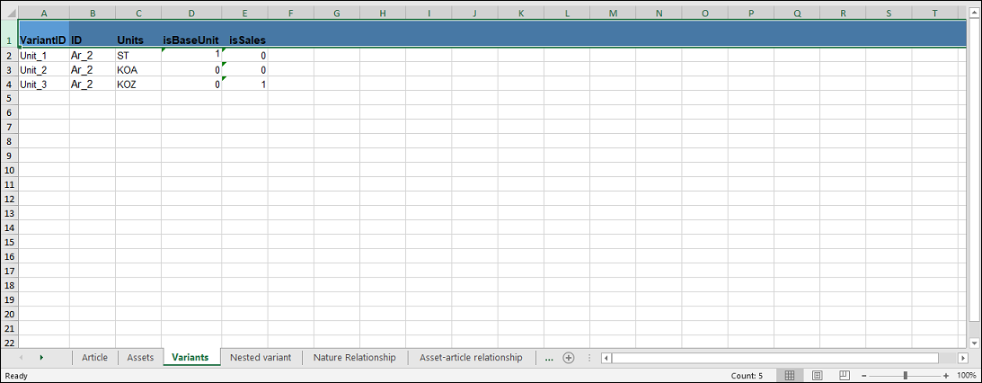This screenshot has height=383, width=982.
Task: Click the greyed previous-sheet navigation arrow
Action: pos(21,357)
